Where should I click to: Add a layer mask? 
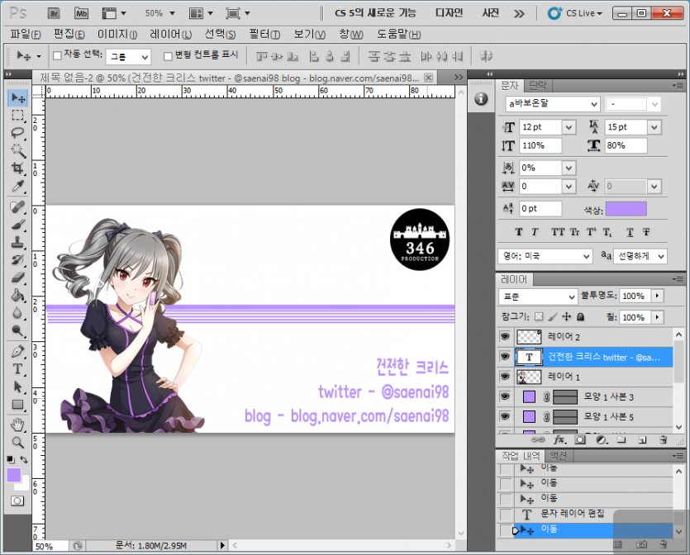click(580, 439)
